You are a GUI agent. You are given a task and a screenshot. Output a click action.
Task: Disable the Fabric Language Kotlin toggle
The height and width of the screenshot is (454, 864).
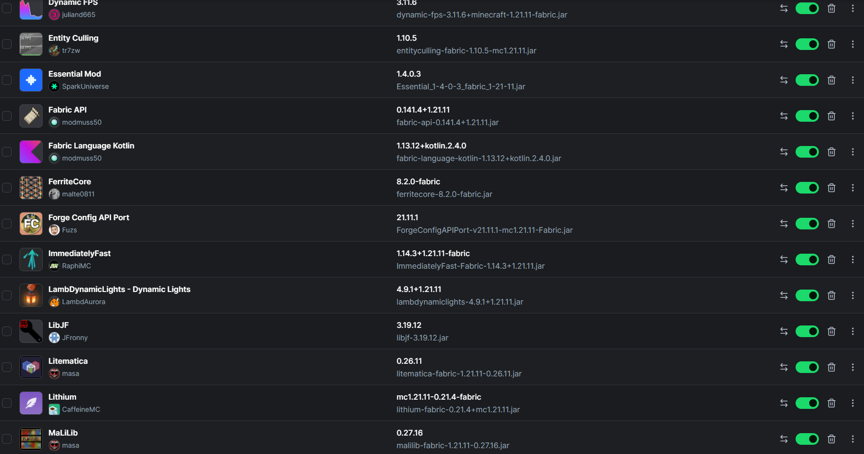coord(807,152)
